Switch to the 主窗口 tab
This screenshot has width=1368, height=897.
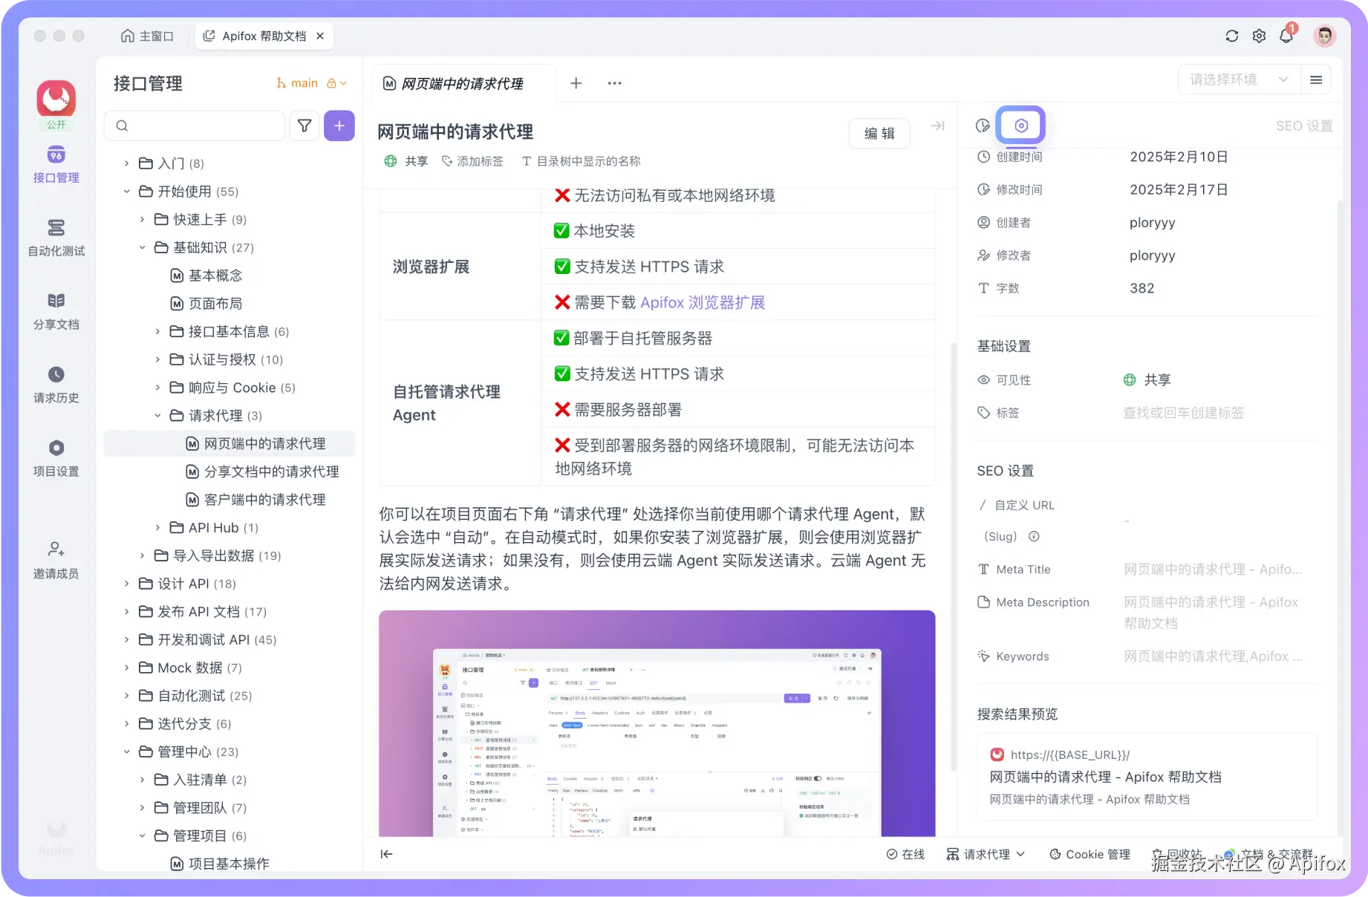click(x=147, y=35)
